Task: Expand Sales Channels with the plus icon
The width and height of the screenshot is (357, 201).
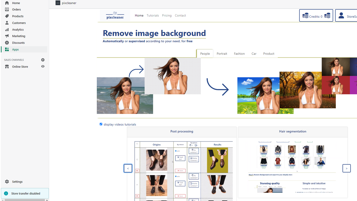Action: pyautogui.click(x=43, y=59)
